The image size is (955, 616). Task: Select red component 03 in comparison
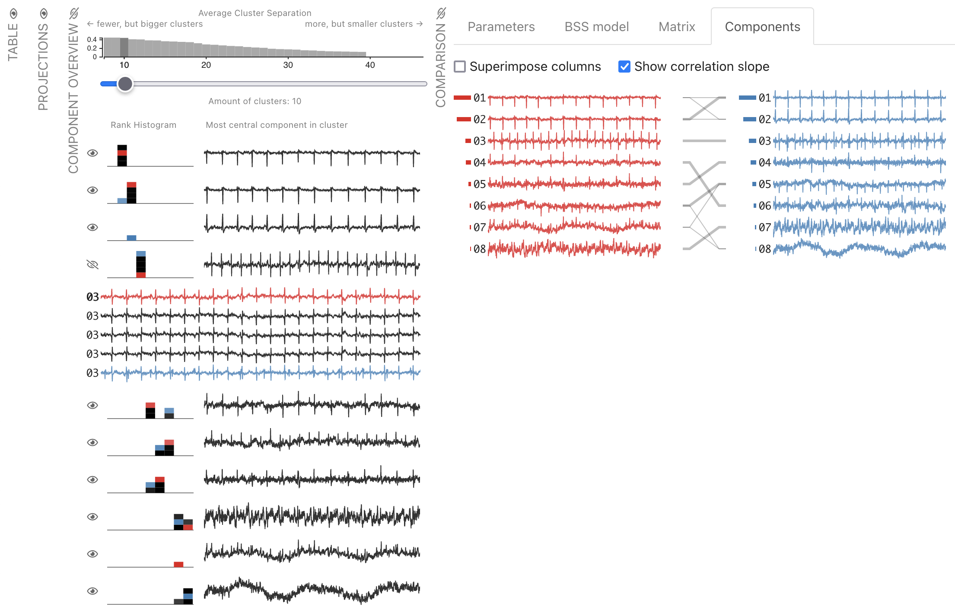click(574, 141)
